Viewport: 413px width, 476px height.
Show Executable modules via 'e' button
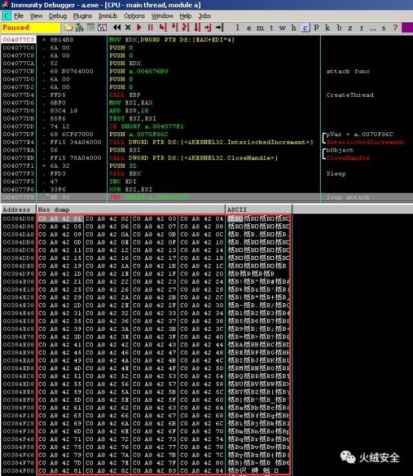(x=248, y=28)
